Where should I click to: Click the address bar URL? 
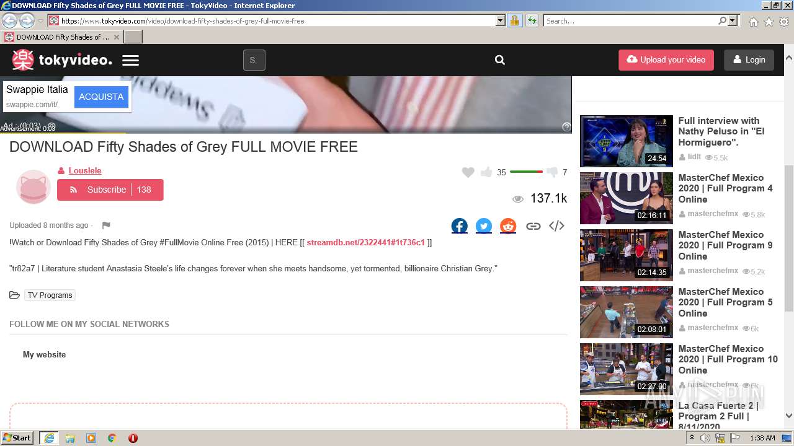point(182,21)
